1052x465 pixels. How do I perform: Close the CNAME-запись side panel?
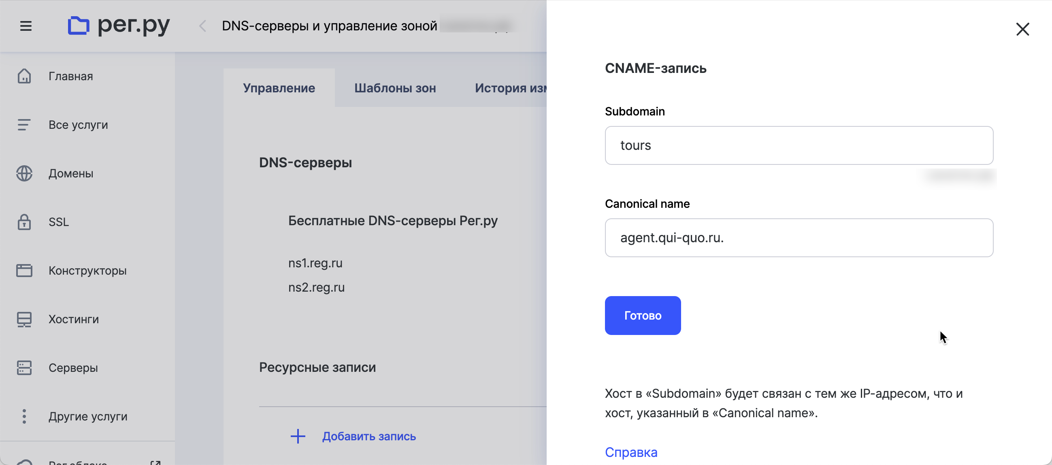(x=1022, y=30)
